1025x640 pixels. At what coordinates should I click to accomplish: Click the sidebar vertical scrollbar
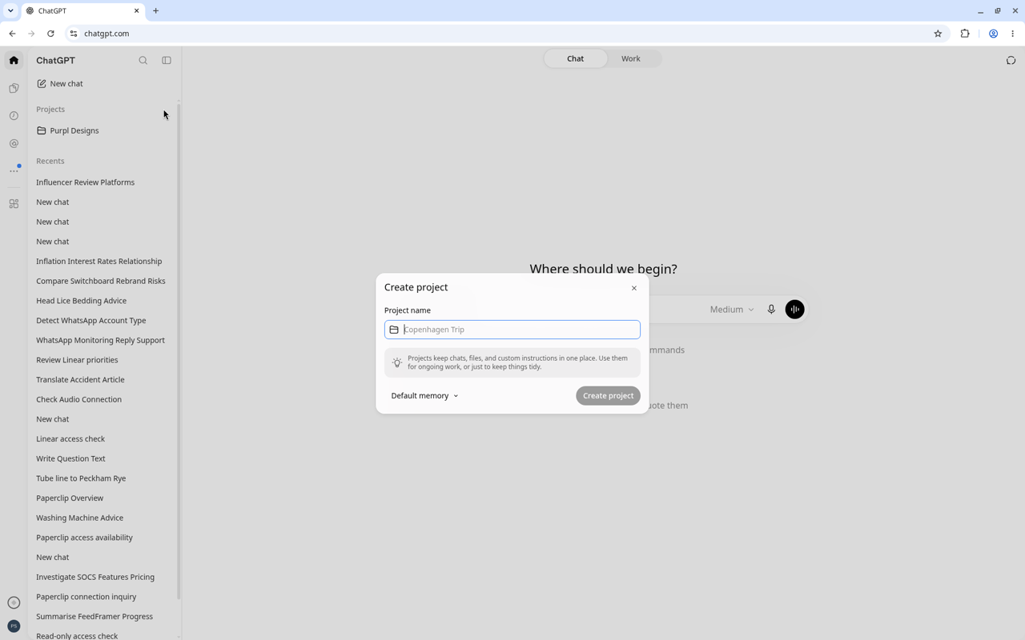[179, 352]
